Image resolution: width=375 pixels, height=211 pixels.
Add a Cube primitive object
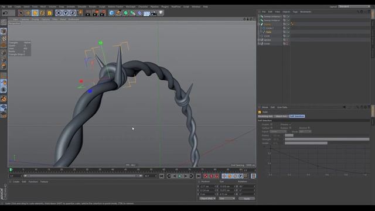point(111,13)
